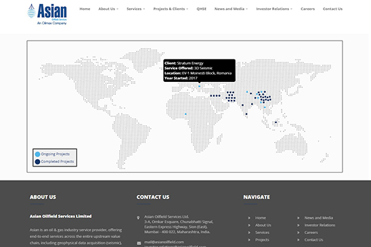Select the Ongoing Projects legend swatch

(x=37, y=154)
